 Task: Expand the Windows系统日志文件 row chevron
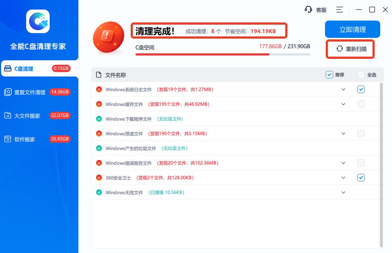[343, 89]
